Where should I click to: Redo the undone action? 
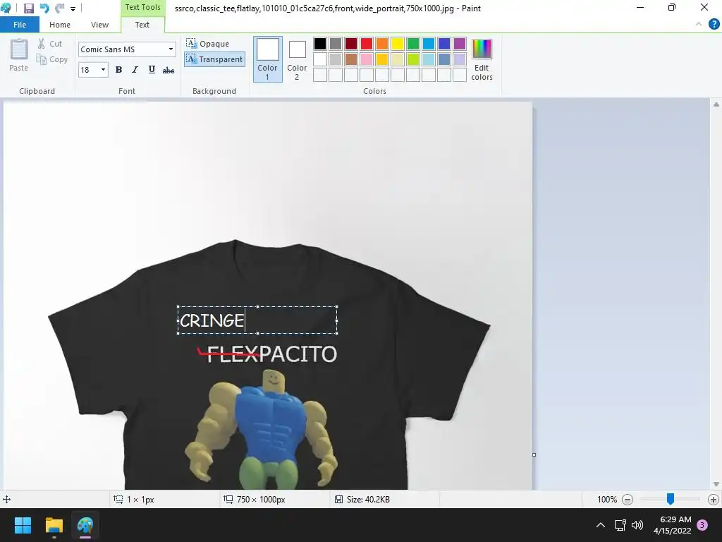coord(59,8)
